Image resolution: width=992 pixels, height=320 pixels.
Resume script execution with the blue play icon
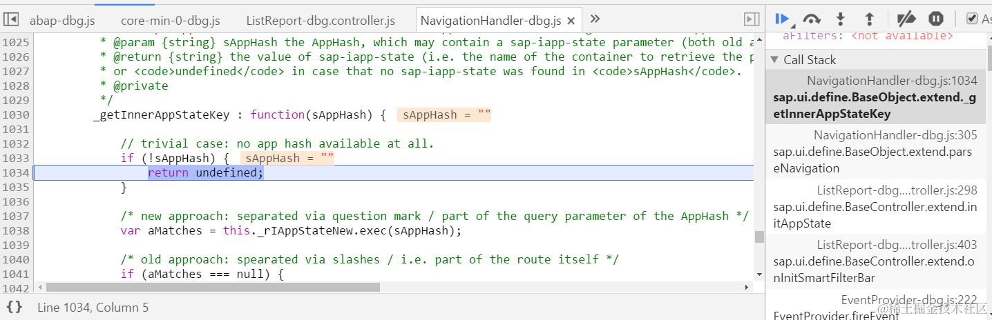pos(782,19)
